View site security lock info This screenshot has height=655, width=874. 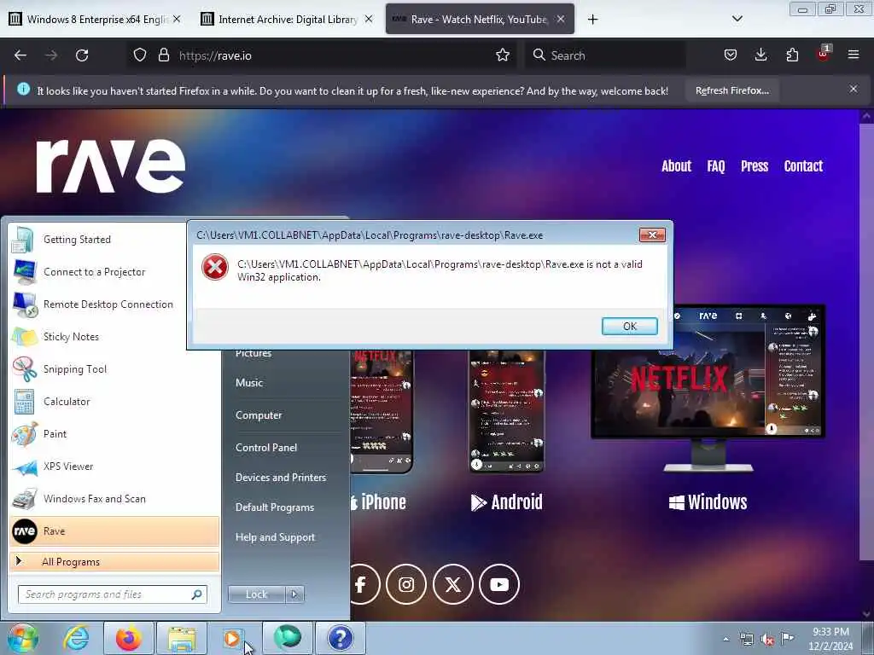pyautogui.click(x=163, y=55)
